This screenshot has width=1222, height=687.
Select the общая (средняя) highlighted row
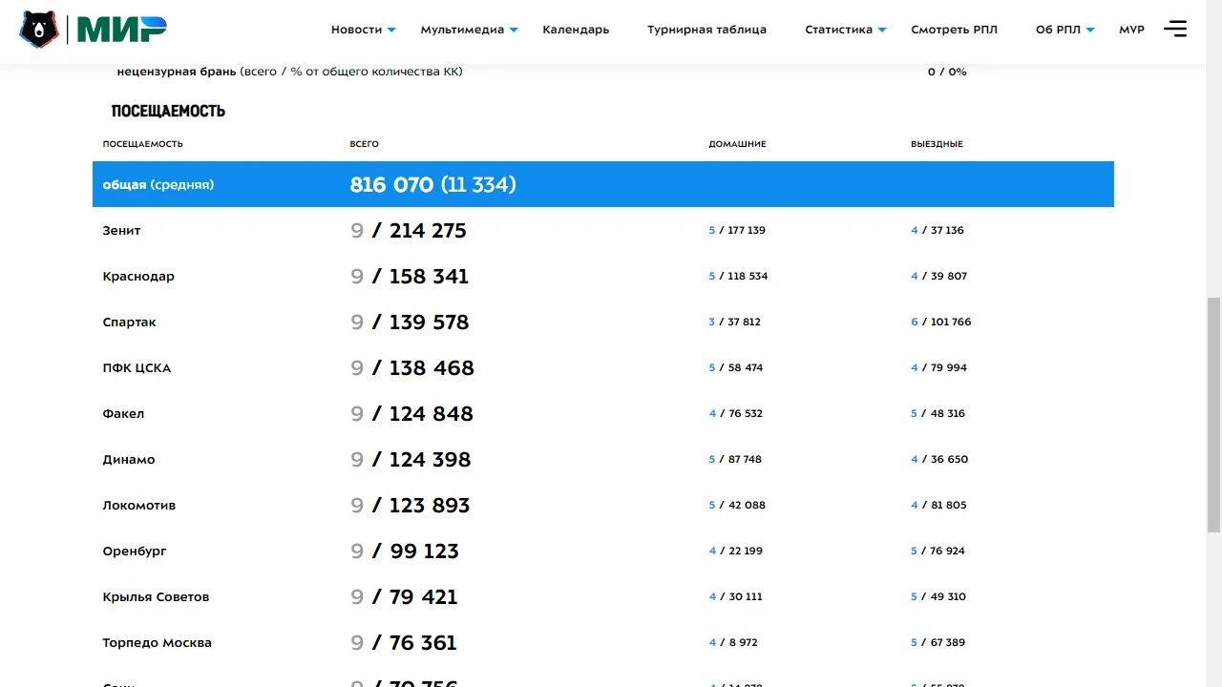point(603,184)
